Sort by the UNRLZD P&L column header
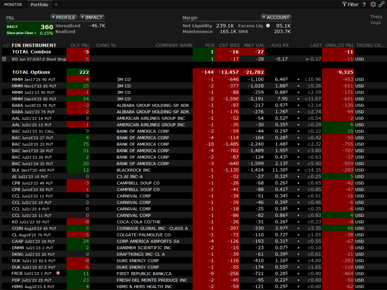Screen dimensions: 387x290 tap(339, 45)
